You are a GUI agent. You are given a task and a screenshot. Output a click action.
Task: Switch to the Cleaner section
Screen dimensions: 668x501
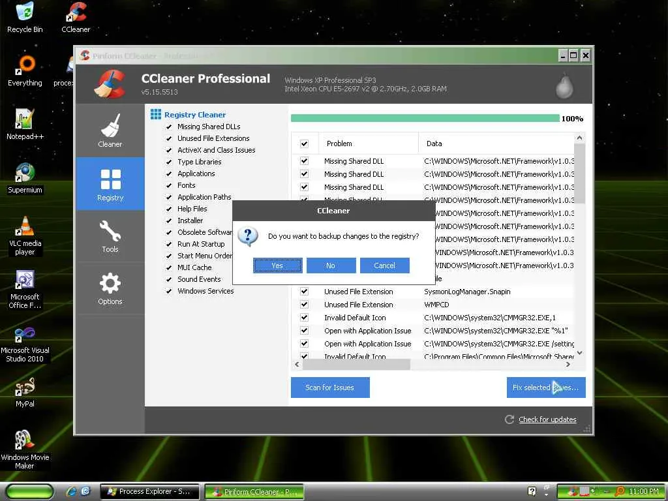(110, 130)
